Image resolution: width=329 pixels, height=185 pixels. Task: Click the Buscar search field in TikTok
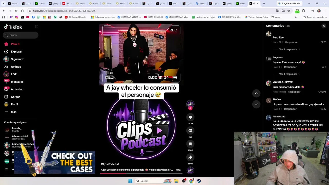(x=21, y=35)
